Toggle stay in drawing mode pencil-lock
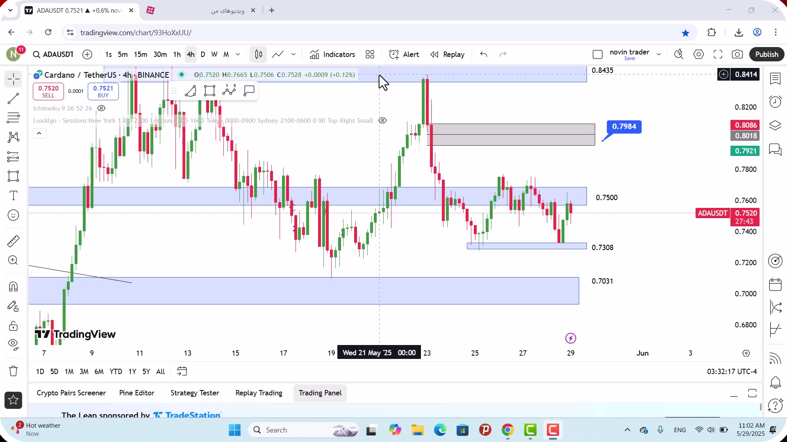Screen dimensions: 787x442 pos(14,307)
